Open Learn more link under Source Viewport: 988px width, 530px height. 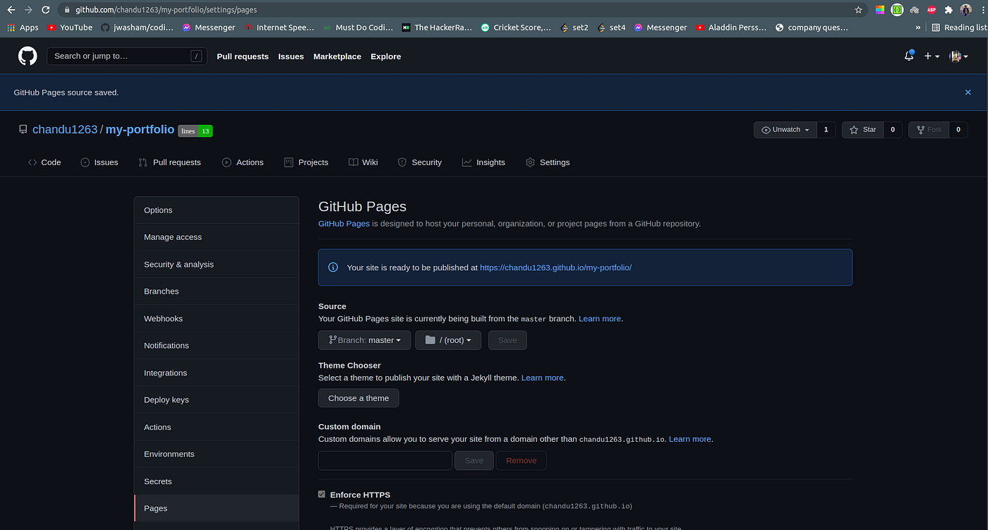(x=600, y=319)
